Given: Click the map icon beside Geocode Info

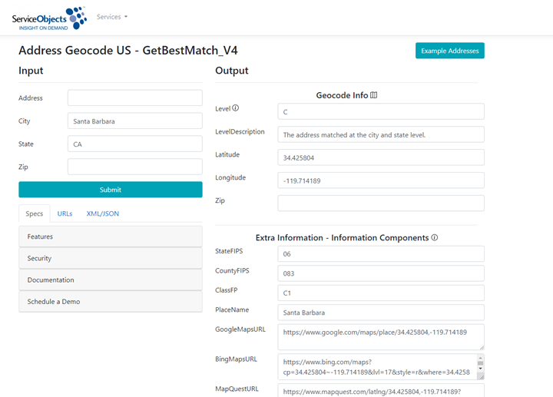Looking at the screenshot, I should point(374,95).
